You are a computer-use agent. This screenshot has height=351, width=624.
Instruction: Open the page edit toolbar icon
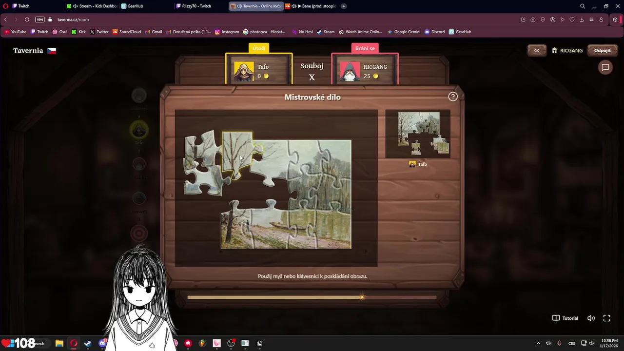tap(523, 19)
